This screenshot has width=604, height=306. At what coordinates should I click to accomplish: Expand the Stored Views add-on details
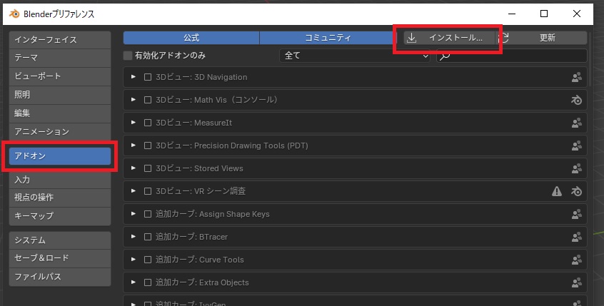click(x=134, y=168)
